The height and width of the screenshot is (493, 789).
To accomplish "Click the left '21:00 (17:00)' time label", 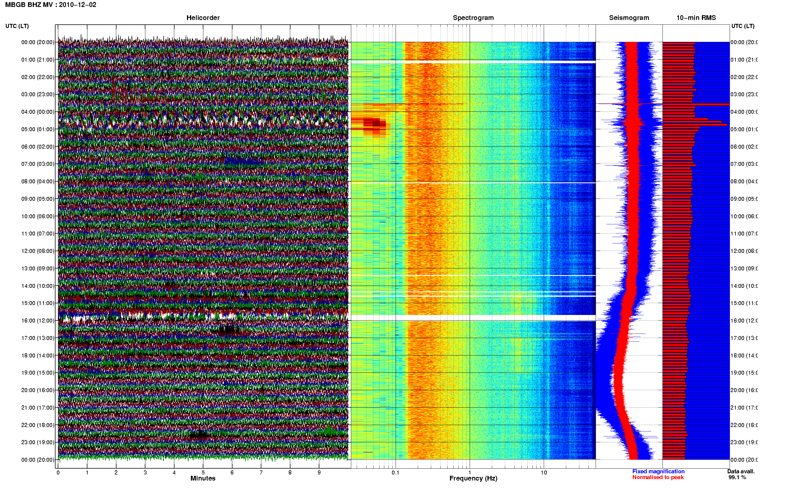I will tap(38, 408).
